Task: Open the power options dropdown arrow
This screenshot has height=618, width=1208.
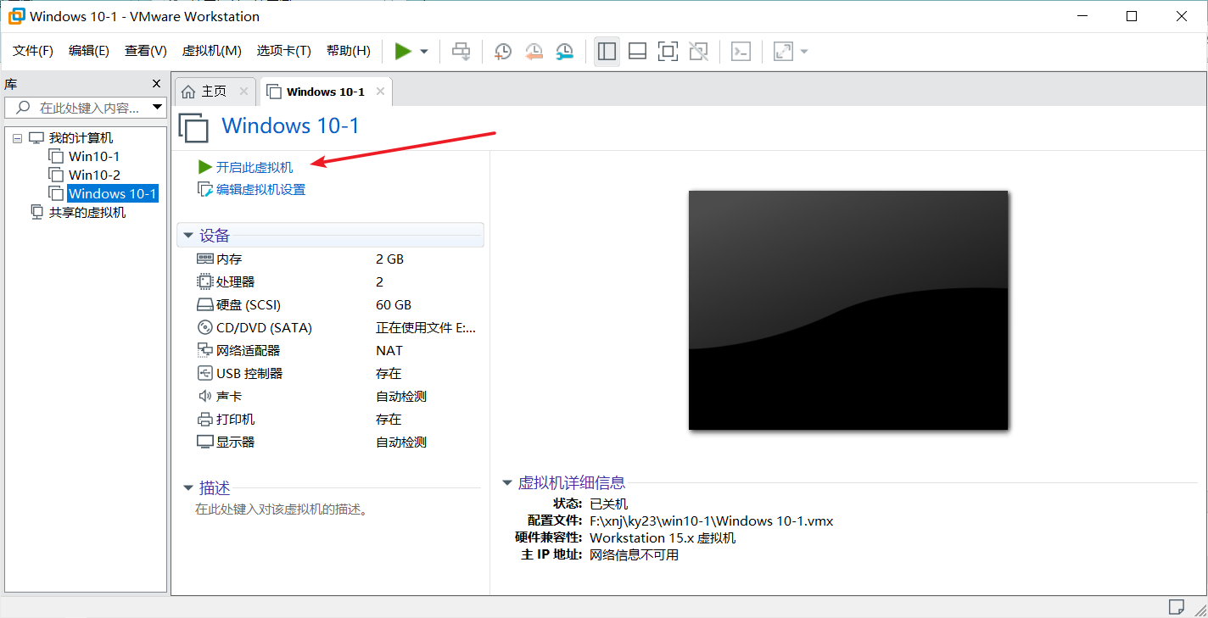Action: point(424,52)
